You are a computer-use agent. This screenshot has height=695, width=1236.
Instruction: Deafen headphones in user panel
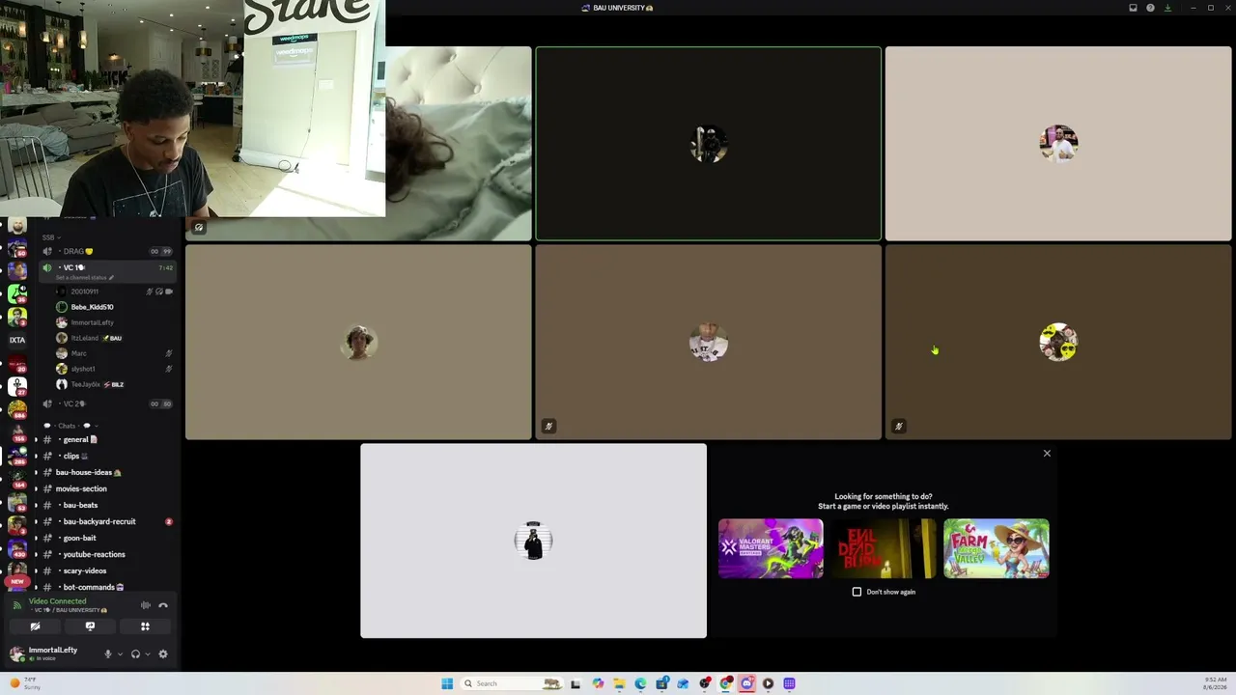[135, 653]
